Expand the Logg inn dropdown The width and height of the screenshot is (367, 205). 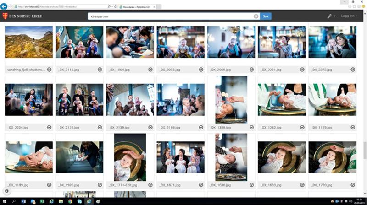[349, 16]
